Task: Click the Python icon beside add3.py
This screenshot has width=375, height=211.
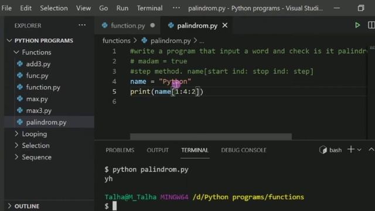Action: coord(20,64)
